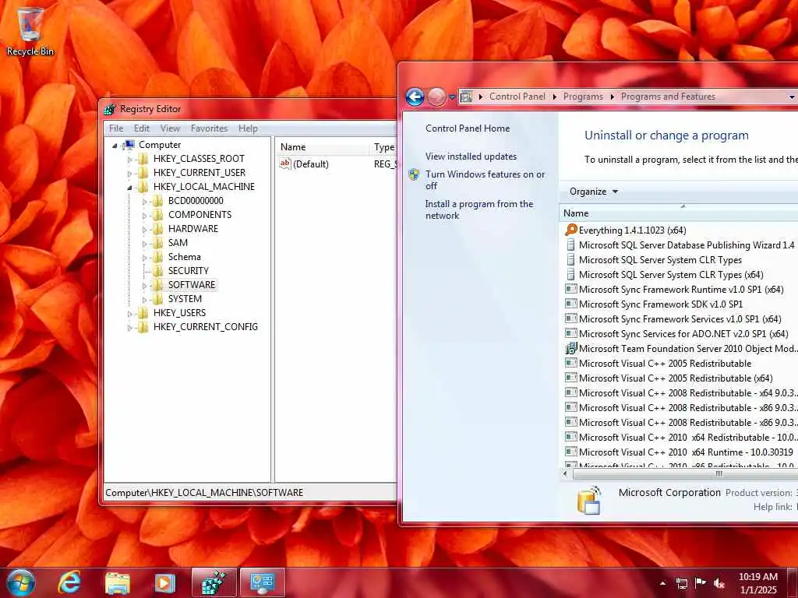Show hidden system tray icons
The width and height of the screenshot is (798, 598).
point(662,583)
